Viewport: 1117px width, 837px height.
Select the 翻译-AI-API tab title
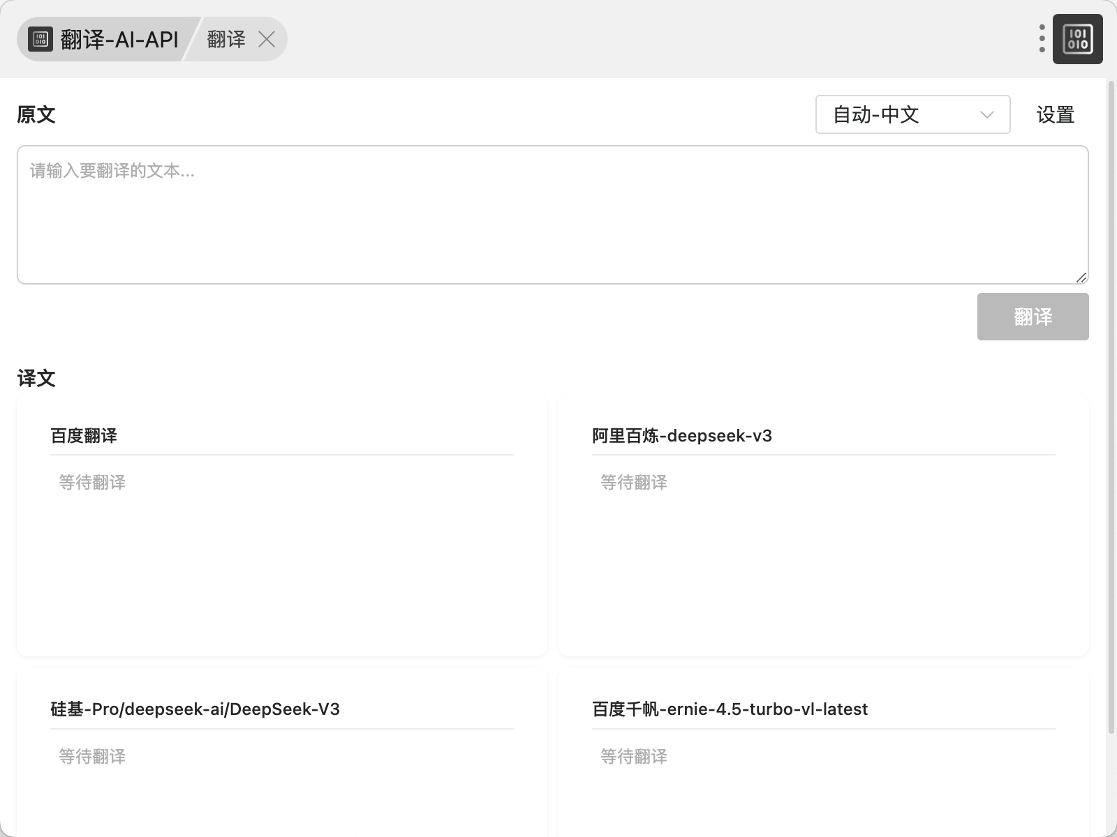pyautogui.click(x=119, y=39)
